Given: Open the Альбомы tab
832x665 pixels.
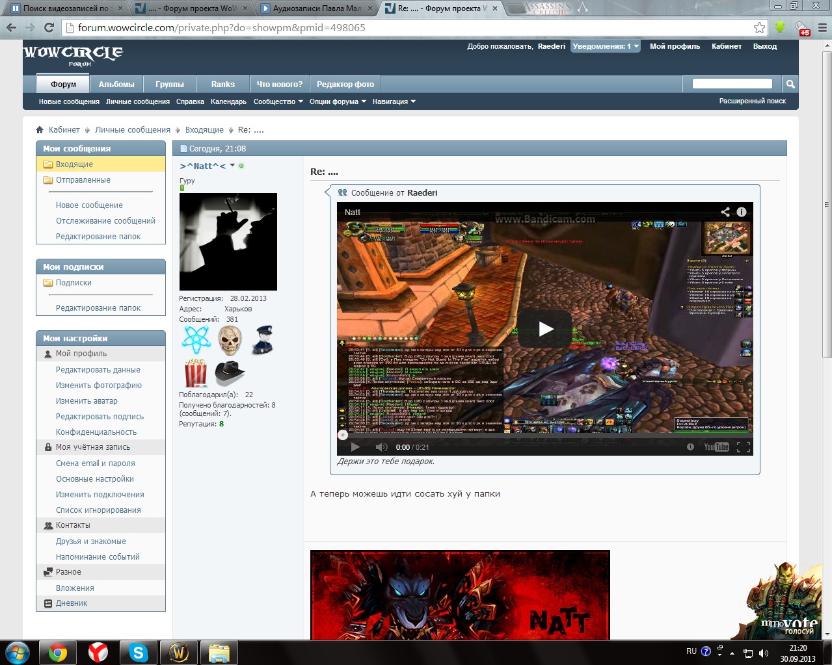Looking at the screenshot, I should click(x=116, y=84).
